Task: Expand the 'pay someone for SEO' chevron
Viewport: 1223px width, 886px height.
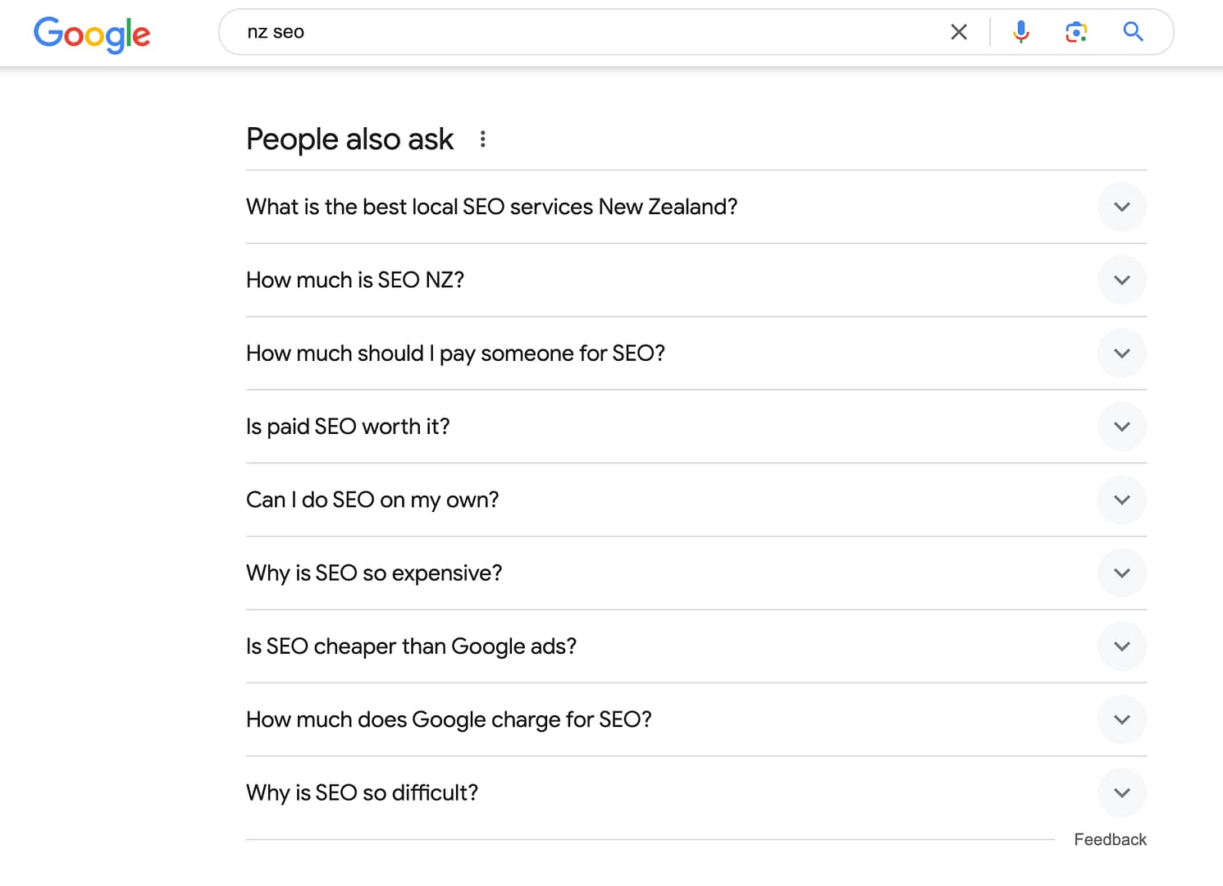Action: tap(1121, 354)
